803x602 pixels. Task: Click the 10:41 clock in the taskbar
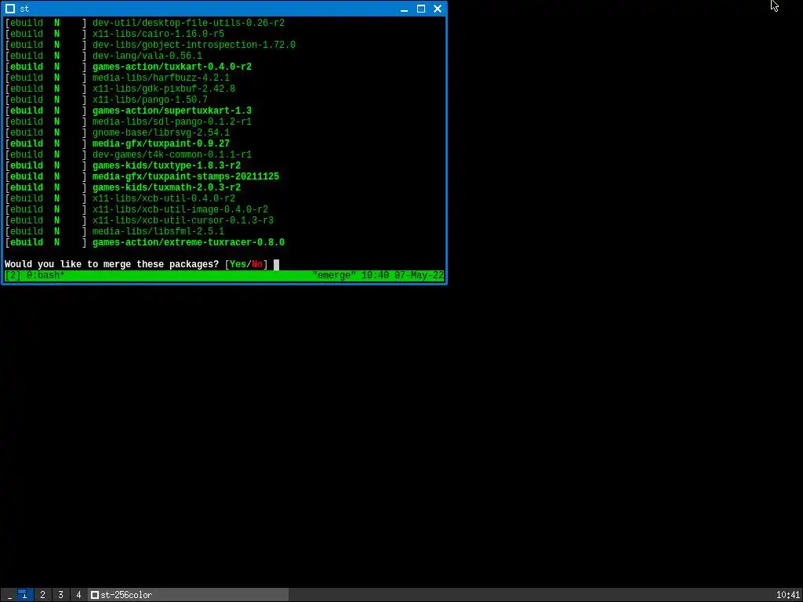[787, 595]
